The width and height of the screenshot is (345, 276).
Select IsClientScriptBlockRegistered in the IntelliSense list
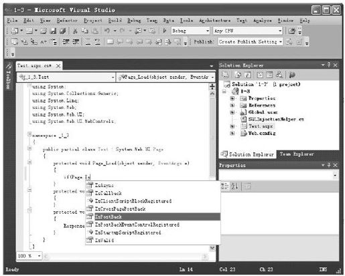point(153,201)
